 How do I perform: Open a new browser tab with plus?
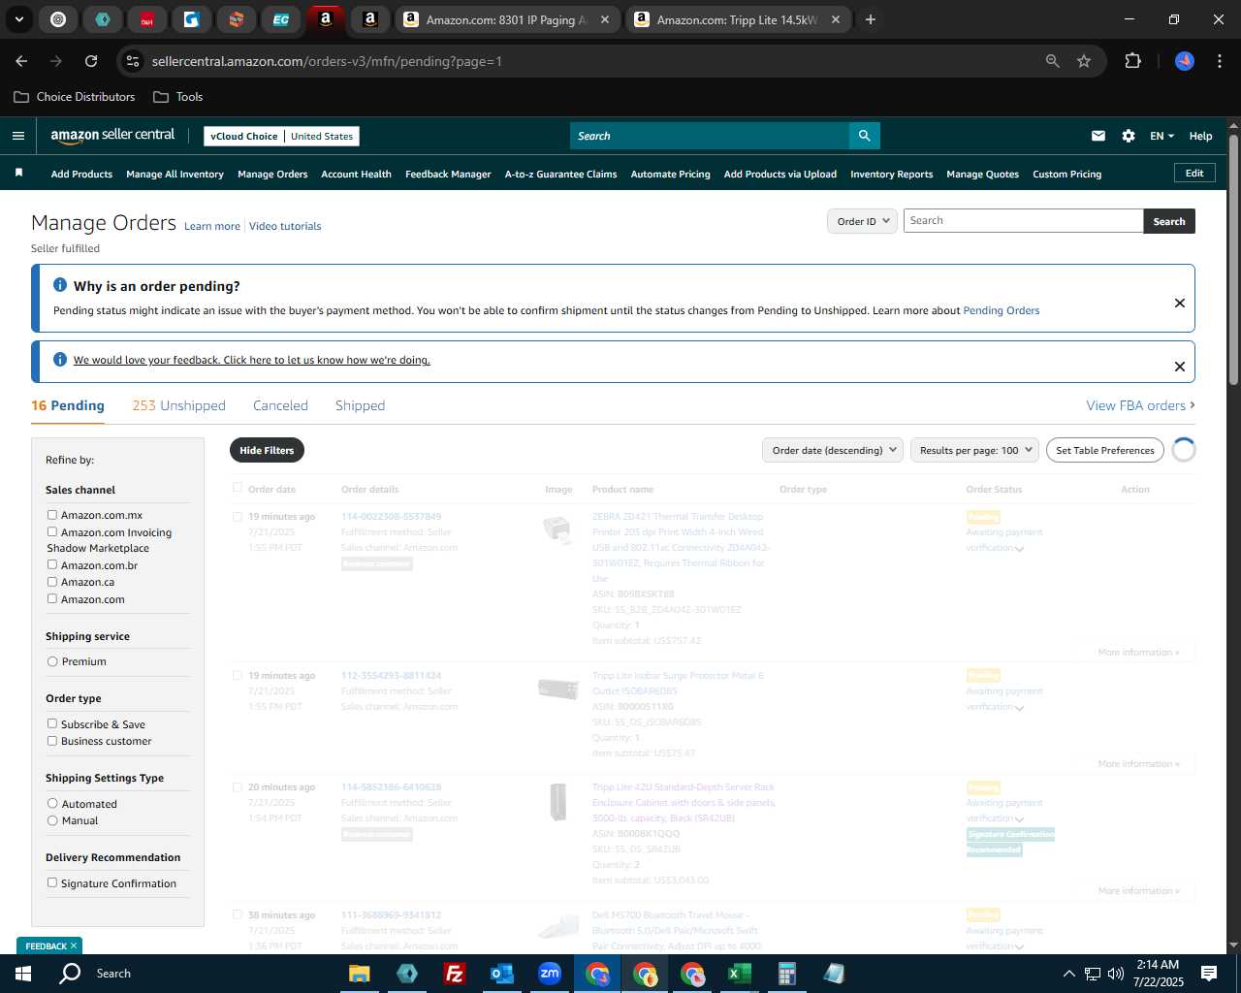click(x=871, y=19)
